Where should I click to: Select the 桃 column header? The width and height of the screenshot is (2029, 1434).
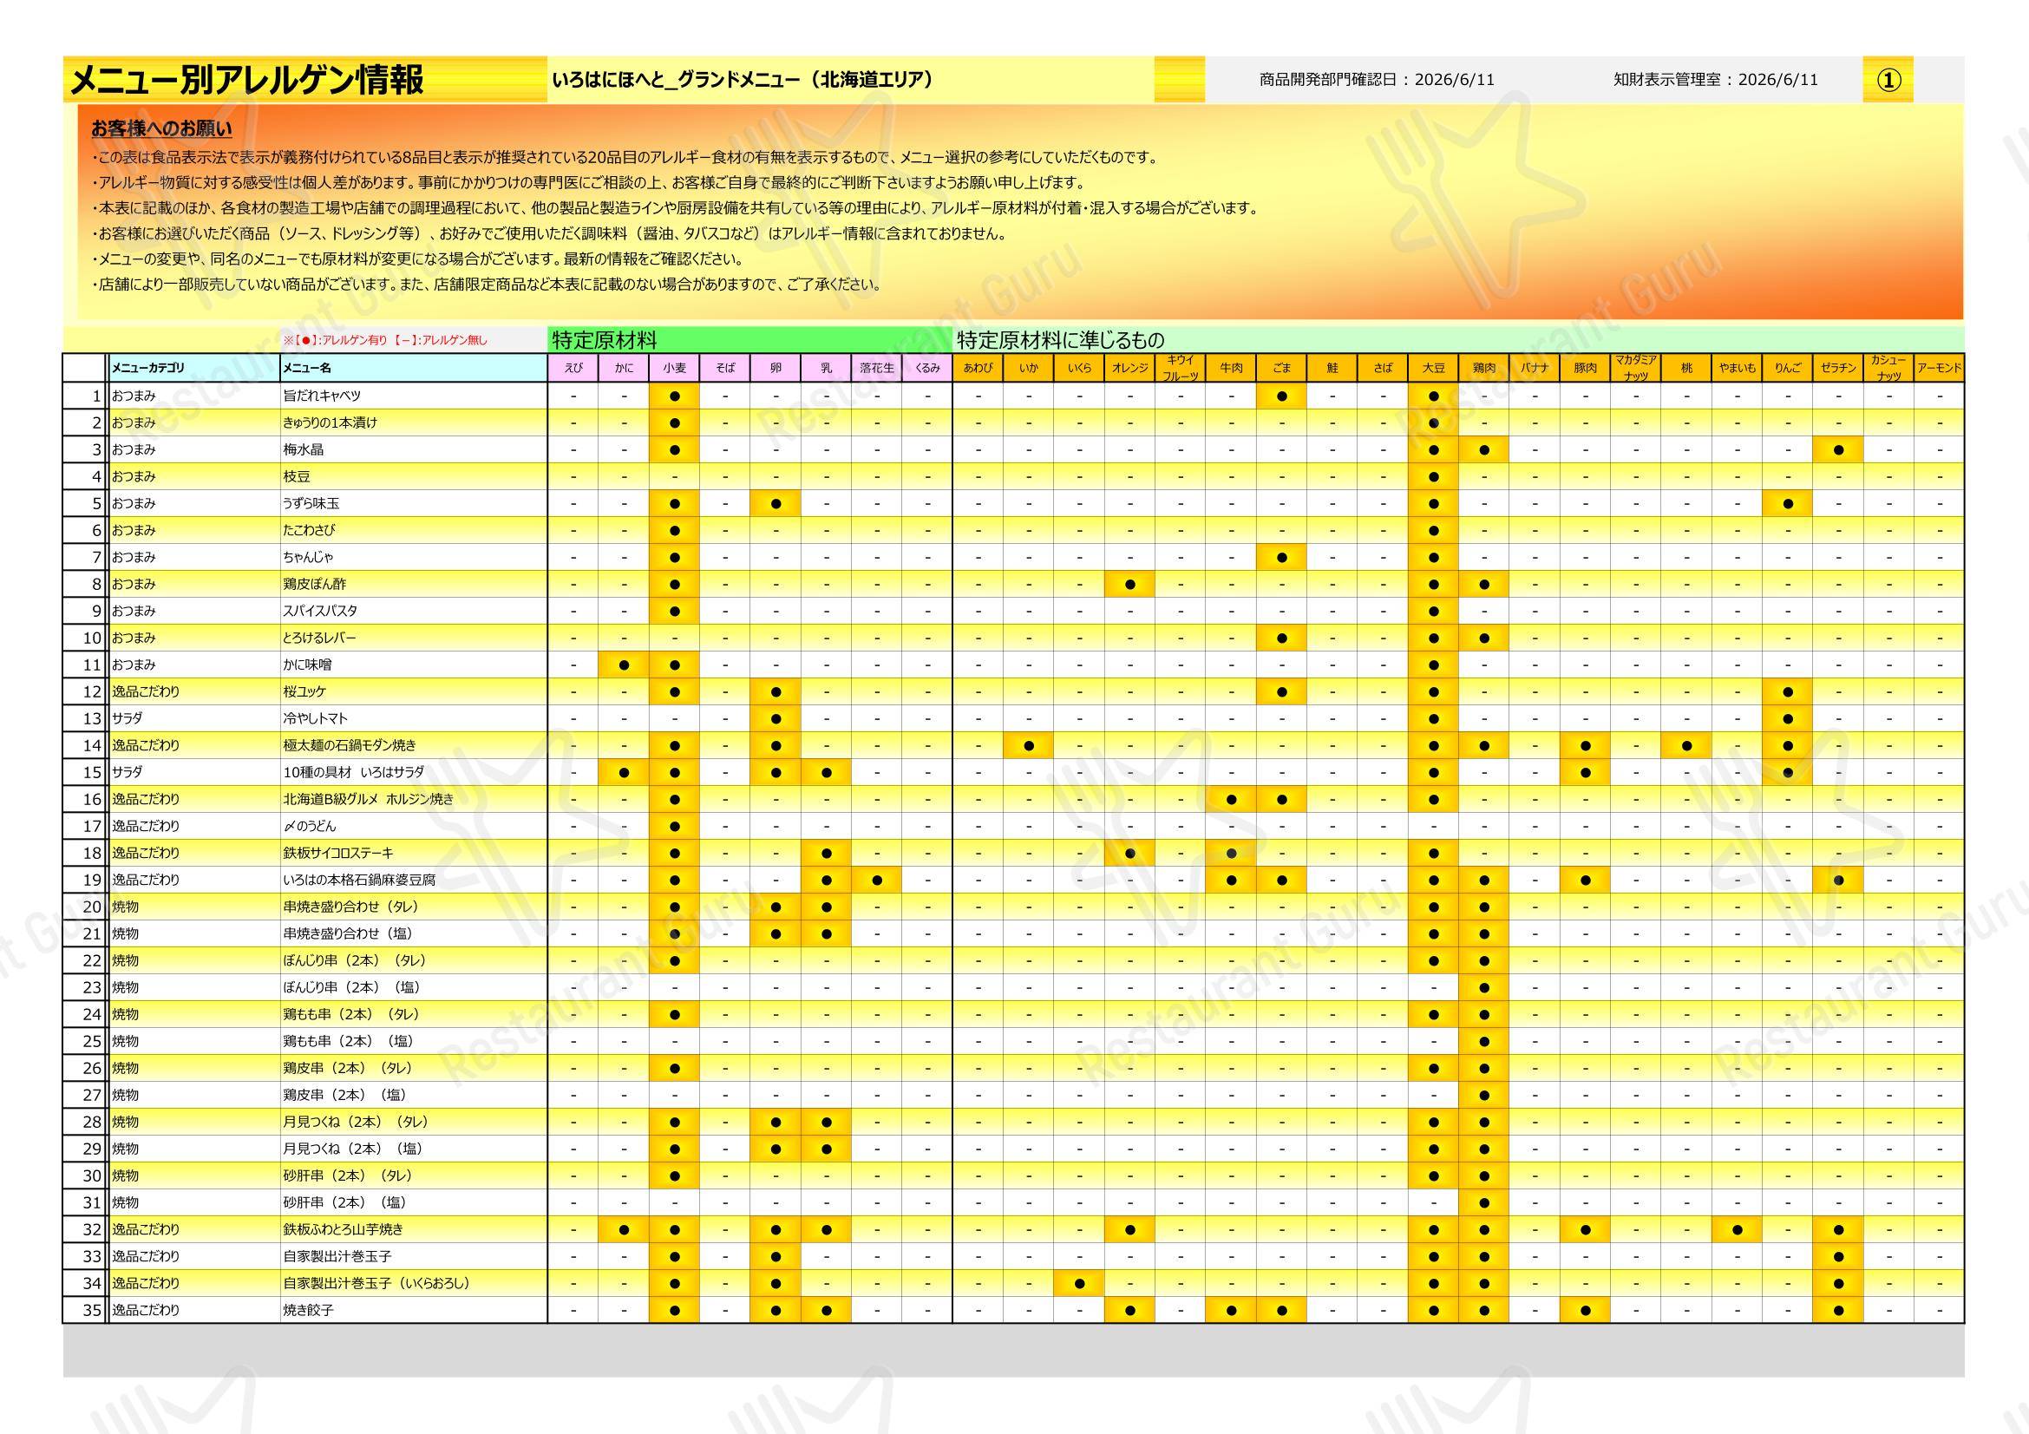[1687, 369]
